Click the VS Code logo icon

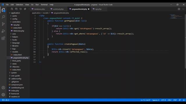(x=3, y=5)
